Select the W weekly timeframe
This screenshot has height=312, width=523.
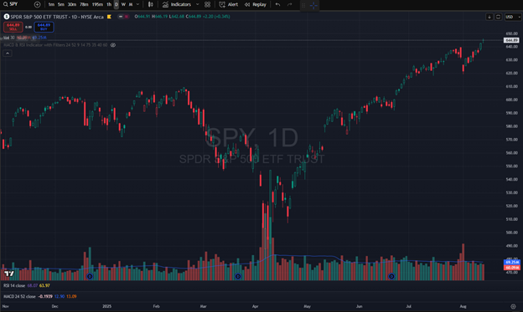pyautogui.click(x=123, y=4)
